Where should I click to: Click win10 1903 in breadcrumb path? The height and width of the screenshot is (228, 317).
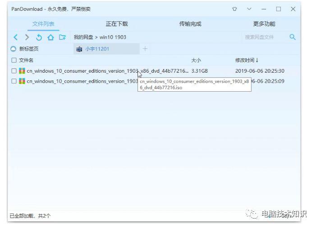click(x=113, y=37)
